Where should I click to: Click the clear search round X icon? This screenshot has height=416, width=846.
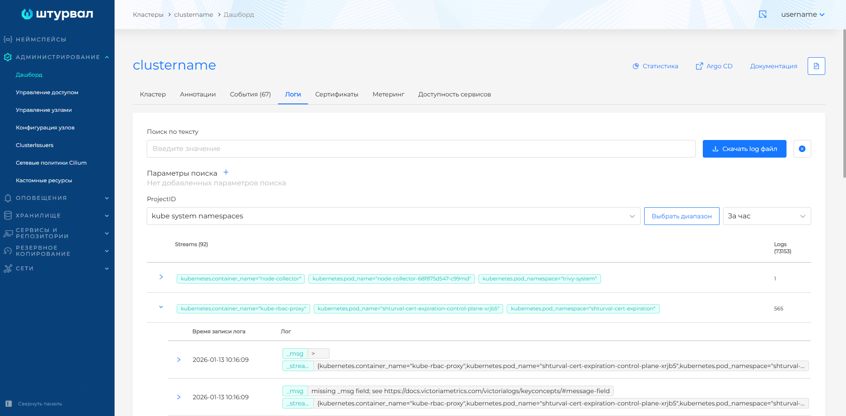pos(802,149)
